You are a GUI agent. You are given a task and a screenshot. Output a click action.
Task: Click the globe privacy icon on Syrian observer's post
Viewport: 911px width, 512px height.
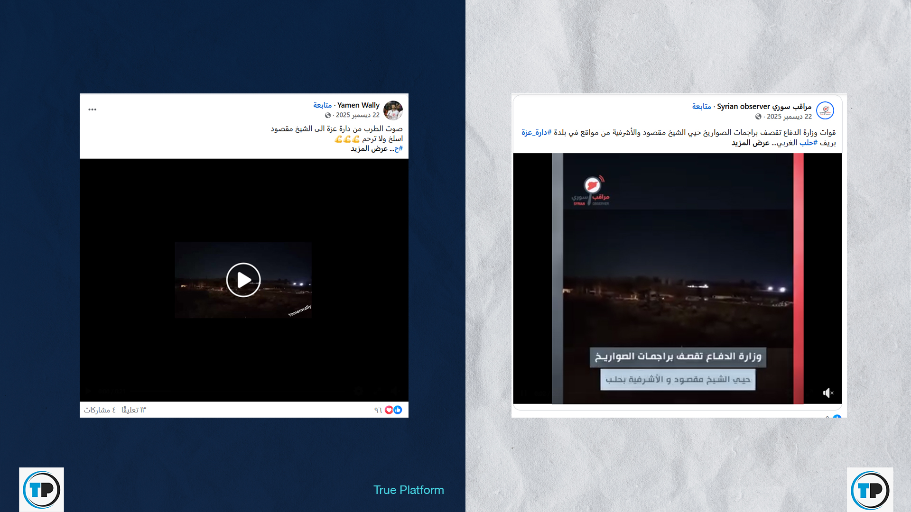point(758,117)
